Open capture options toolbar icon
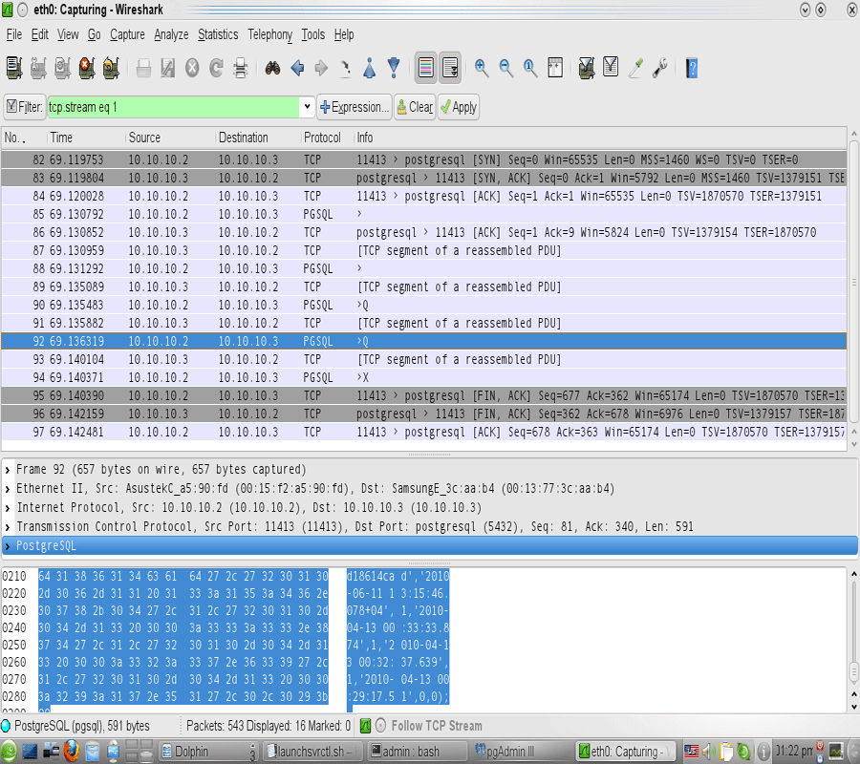This screenshot has width=860, height=764. [38, 68]
